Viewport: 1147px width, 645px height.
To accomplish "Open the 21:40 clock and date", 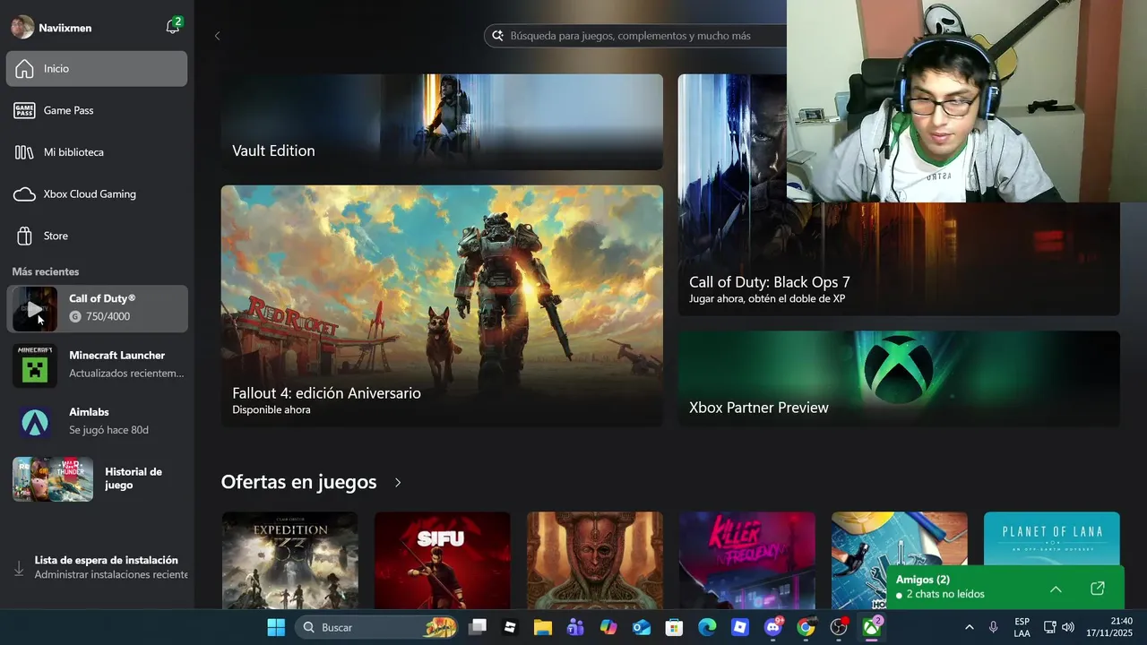I will click(x=1109, y=627).
